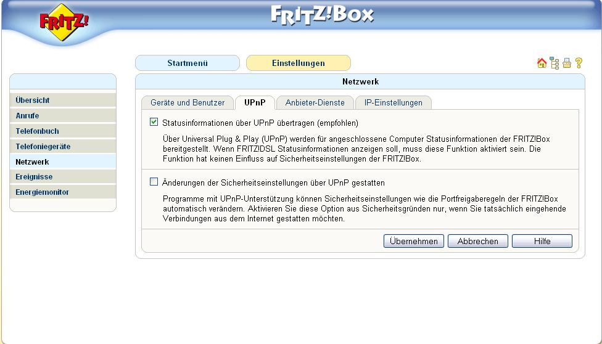
Task: Open Anrufe in the sidebar
Action: point(63,115)
